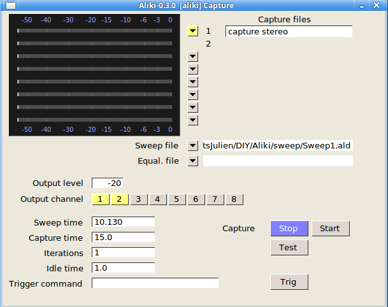Click the Start capture button
Image resolution: width=388 pixels, height=307 pixels.
331,228
